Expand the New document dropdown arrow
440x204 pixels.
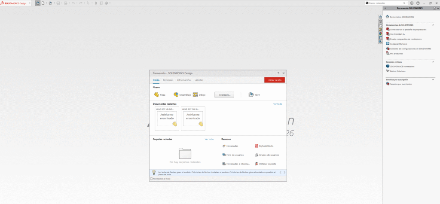[x=46, y=3]
